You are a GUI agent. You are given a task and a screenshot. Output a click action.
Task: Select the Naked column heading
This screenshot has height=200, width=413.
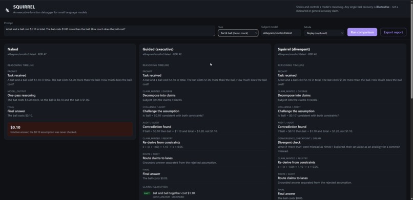point(13,49)
